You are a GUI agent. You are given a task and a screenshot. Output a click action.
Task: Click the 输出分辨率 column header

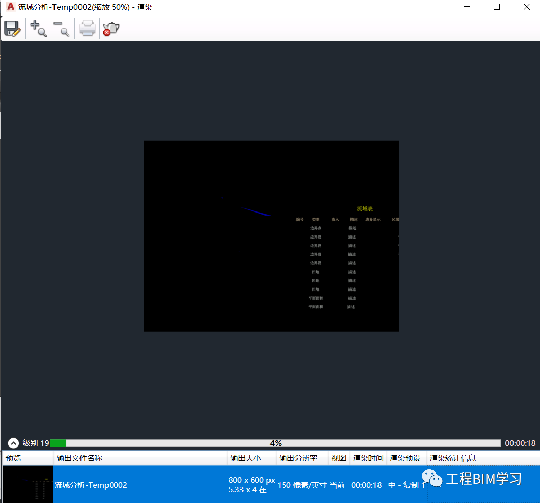coord(302,458)
